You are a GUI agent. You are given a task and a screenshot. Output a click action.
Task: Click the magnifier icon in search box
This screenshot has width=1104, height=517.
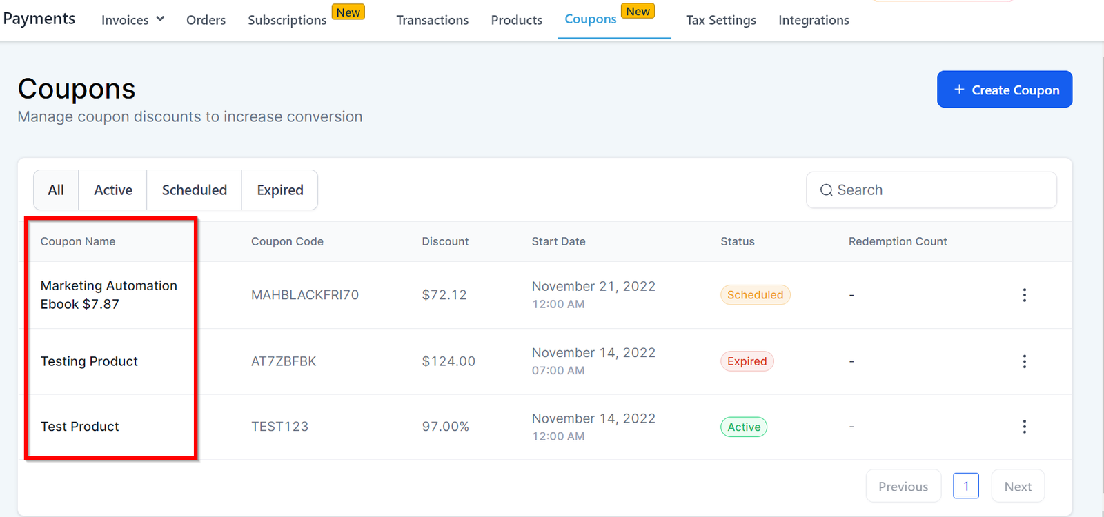pyautogui.click(x=826, y=190)
